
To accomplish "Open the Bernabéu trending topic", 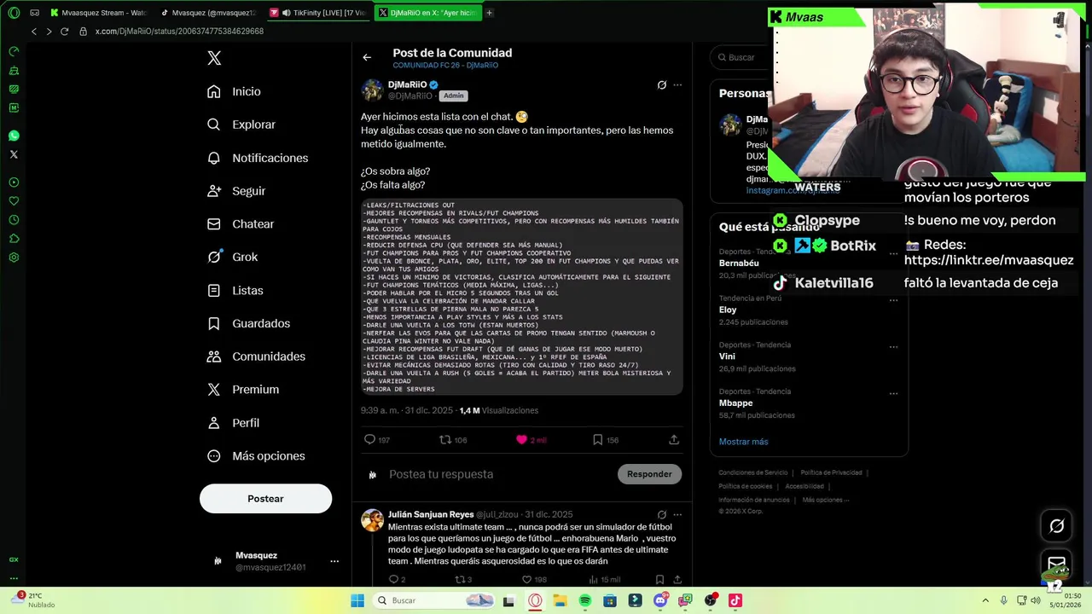I will click(x=739, y=264).
